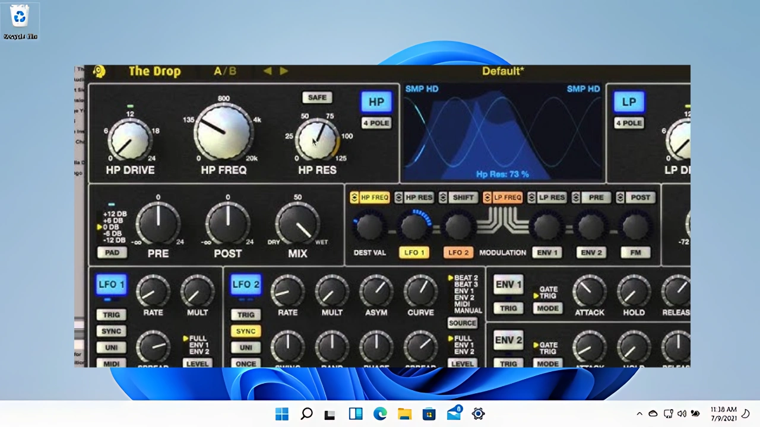Click the HP FREQ knob
Viewport: 760px width, 427px height.
coord(223,132)
